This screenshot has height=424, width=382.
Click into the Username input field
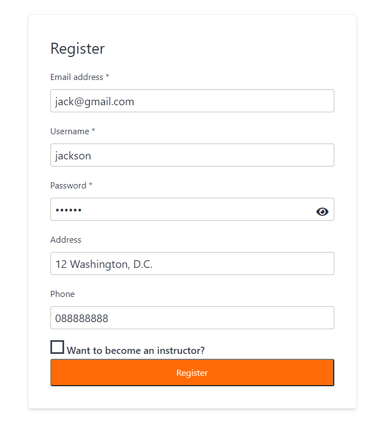[192, 156]
